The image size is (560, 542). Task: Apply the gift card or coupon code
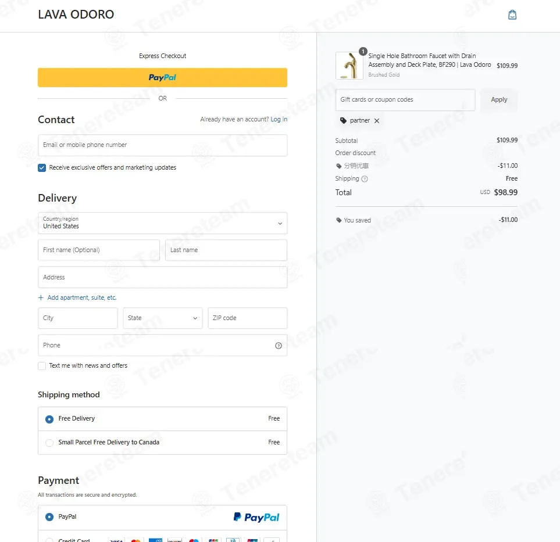click(x=498, y=99)
